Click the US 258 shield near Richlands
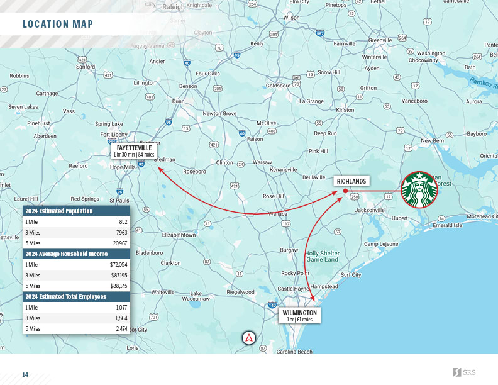This screenshot has width=498, height=385. pyautogui.click(x=354, y=197)
